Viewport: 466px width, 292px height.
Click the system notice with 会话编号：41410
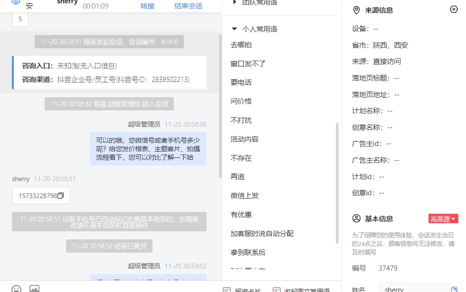click(x=109, y=42)
